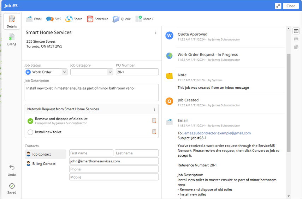Image resolution: width=302 pixels, height=199 pixels.
Task: Click the Quote Approved diary icon
Action: 169,35
